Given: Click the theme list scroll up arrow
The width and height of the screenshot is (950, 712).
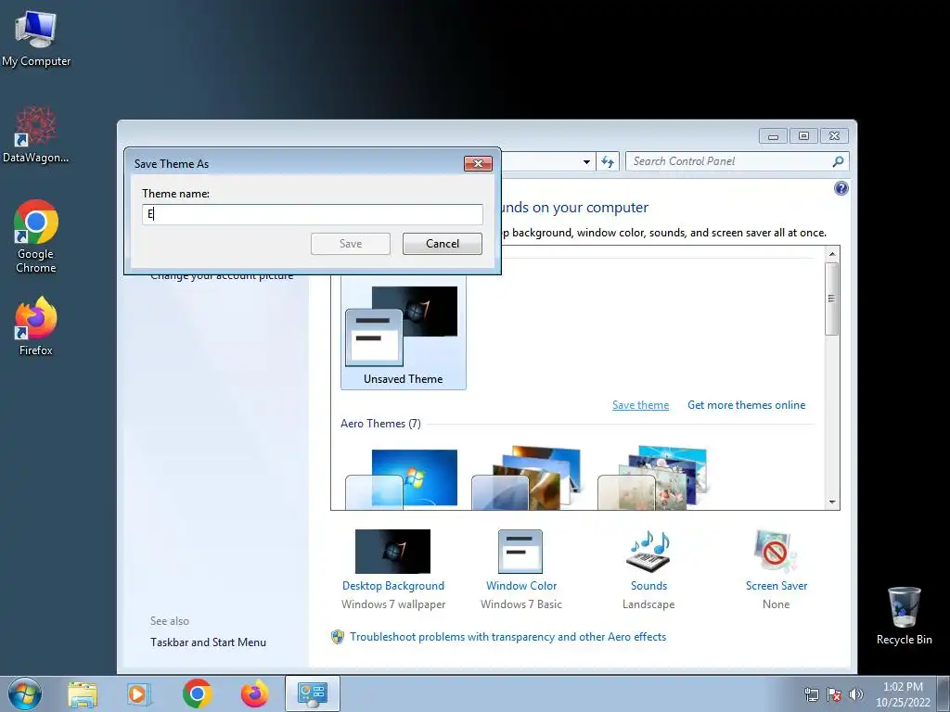Looking at the screenshot, I should tap(832, 254).
